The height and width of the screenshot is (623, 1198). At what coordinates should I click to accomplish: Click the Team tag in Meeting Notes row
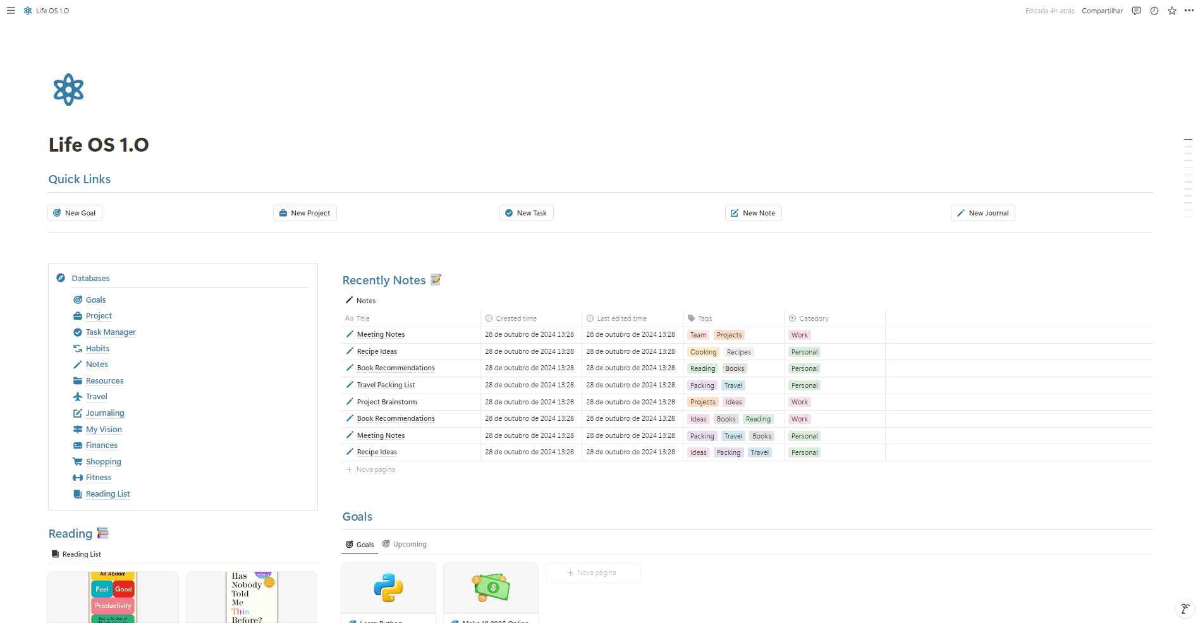(x=698, y=335)
